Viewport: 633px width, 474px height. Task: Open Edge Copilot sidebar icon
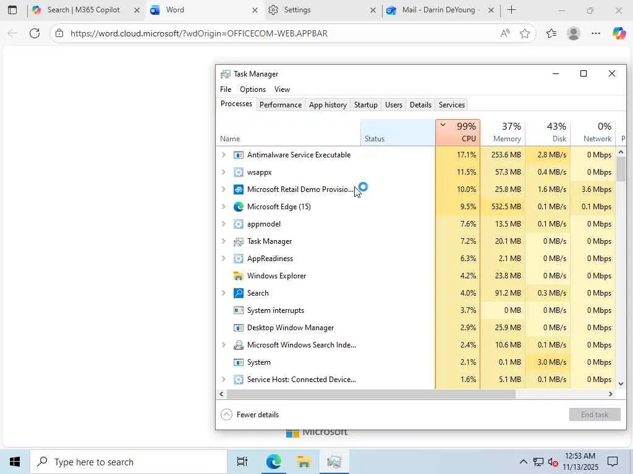point(618,33)
